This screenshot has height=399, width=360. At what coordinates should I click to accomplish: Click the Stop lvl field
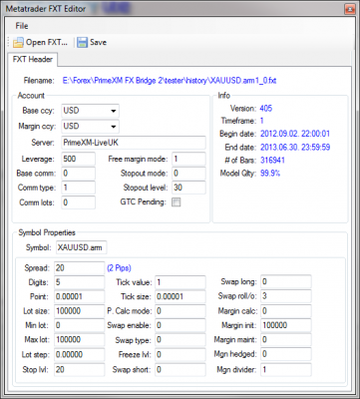(80, 369)
